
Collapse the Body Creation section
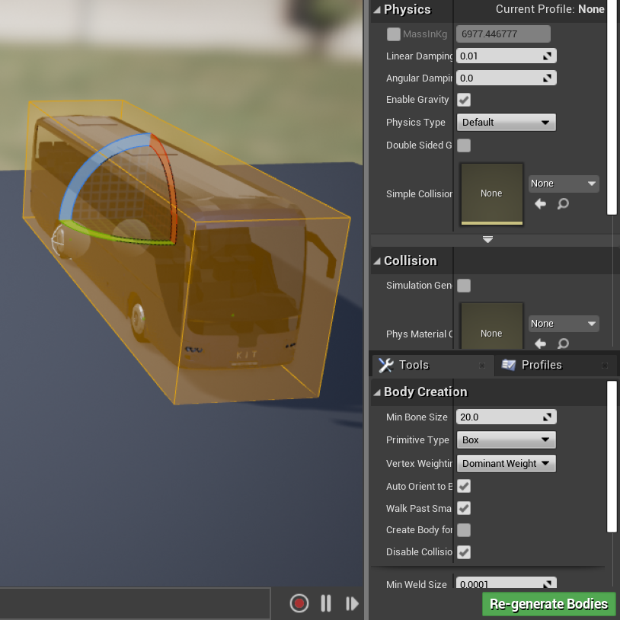tap(377, 391)
